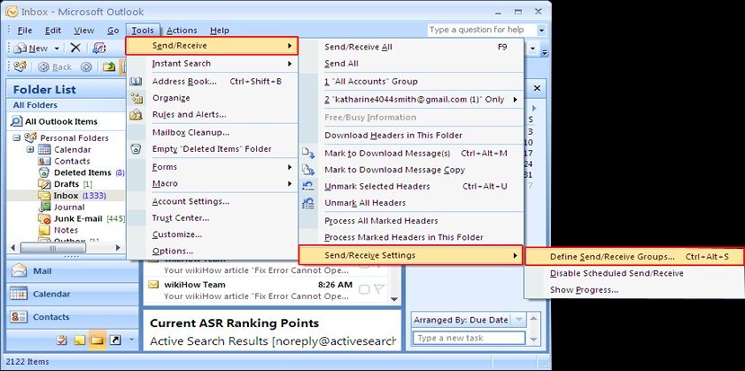Click the Deleted Items folder icon
This screenshot has height=371, width=745.
pos(44,172)
